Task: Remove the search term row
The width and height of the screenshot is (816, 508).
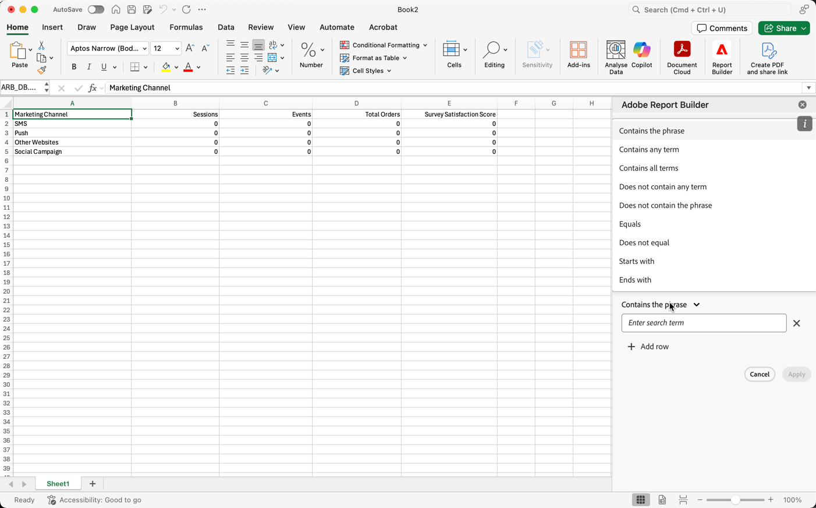Action: 796,323
